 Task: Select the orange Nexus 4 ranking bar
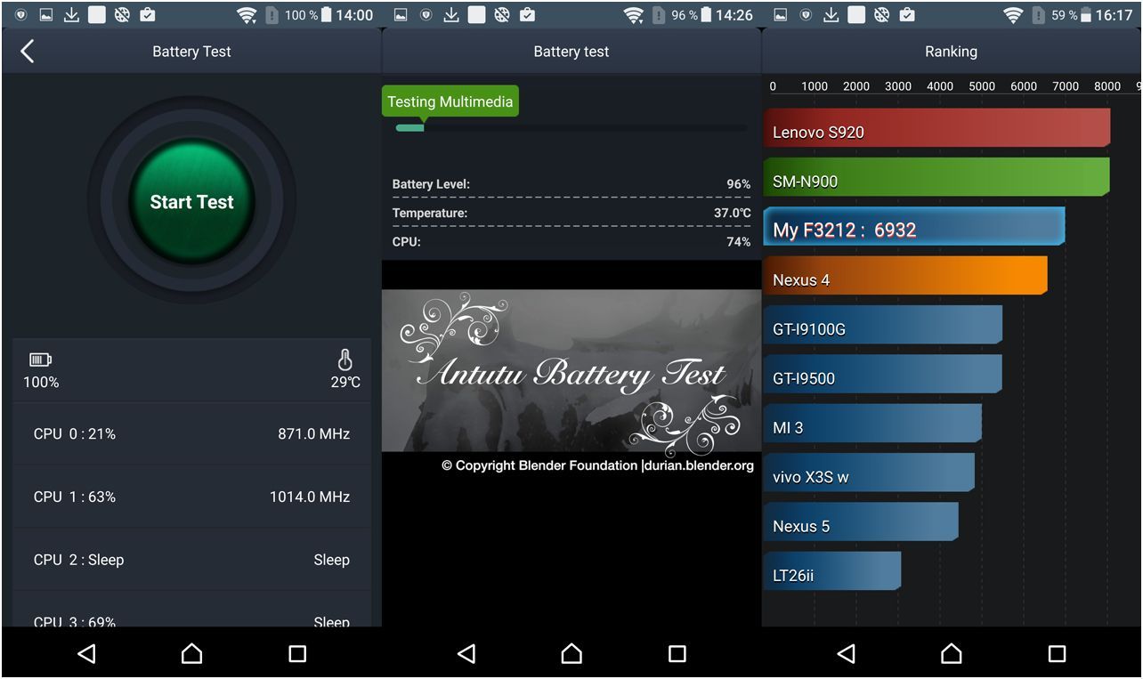click(x=904, y=276)
